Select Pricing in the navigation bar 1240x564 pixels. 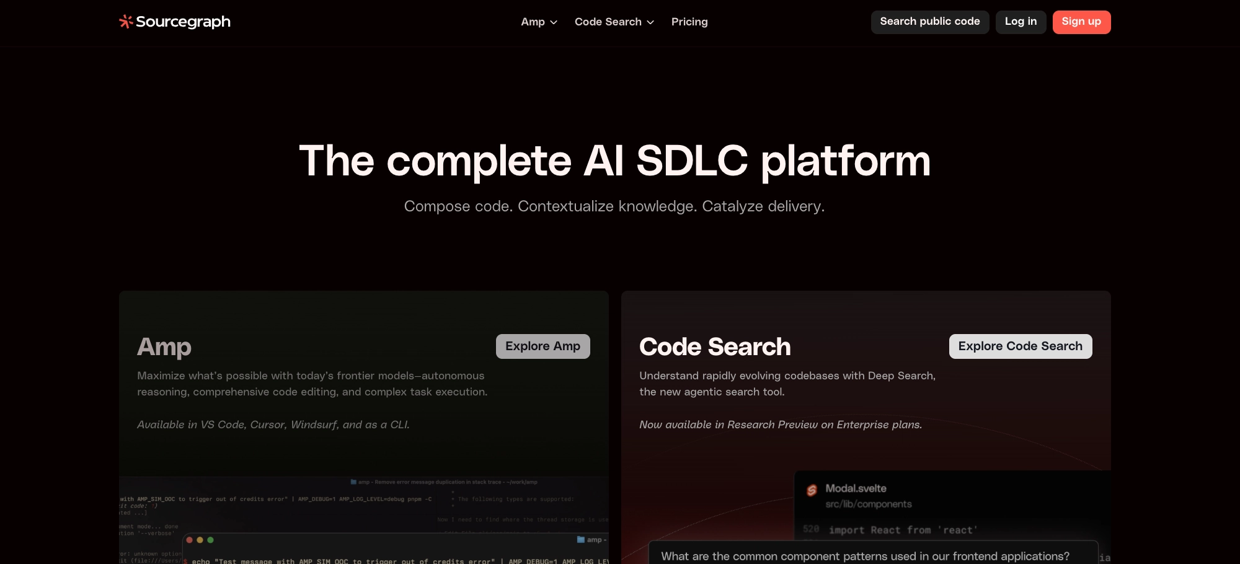689,22
